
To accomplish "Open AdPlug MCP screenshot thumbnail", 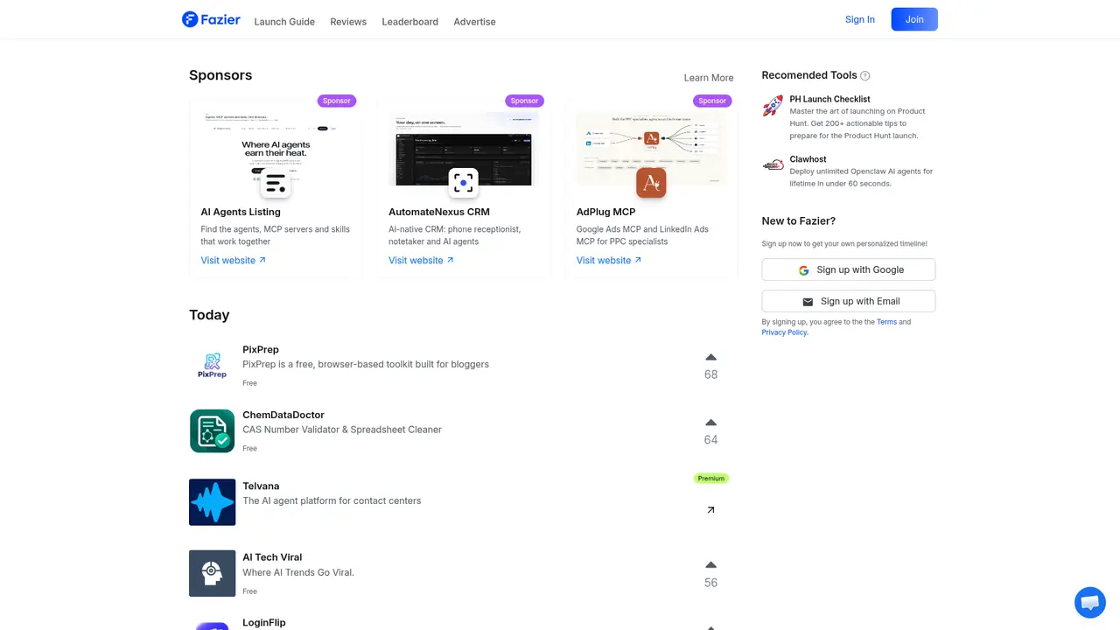I will pyautogui.click(x=651, y=148).
